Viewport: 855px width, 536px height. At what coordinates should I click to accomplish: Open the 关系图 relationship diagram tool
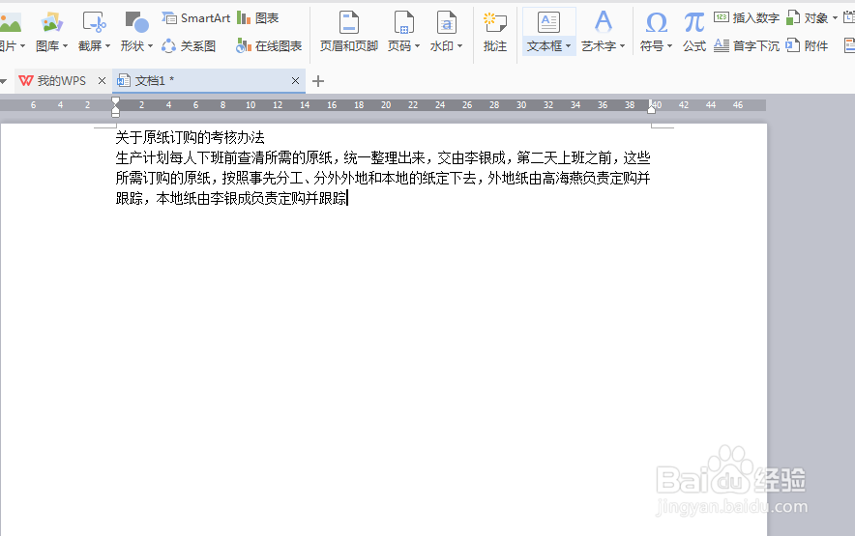(190, 46)
